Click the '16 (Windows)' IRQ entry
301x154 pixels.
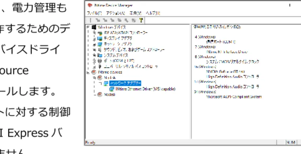[205, 67]
